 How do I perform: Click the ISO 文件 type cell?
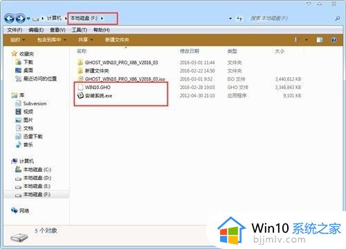pyautogui.click(x=236, y=79)
